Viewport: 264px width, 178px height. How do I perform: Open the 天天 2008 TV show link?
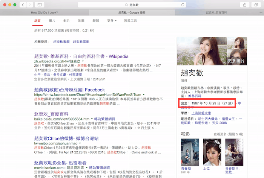[x=219, y=123]
